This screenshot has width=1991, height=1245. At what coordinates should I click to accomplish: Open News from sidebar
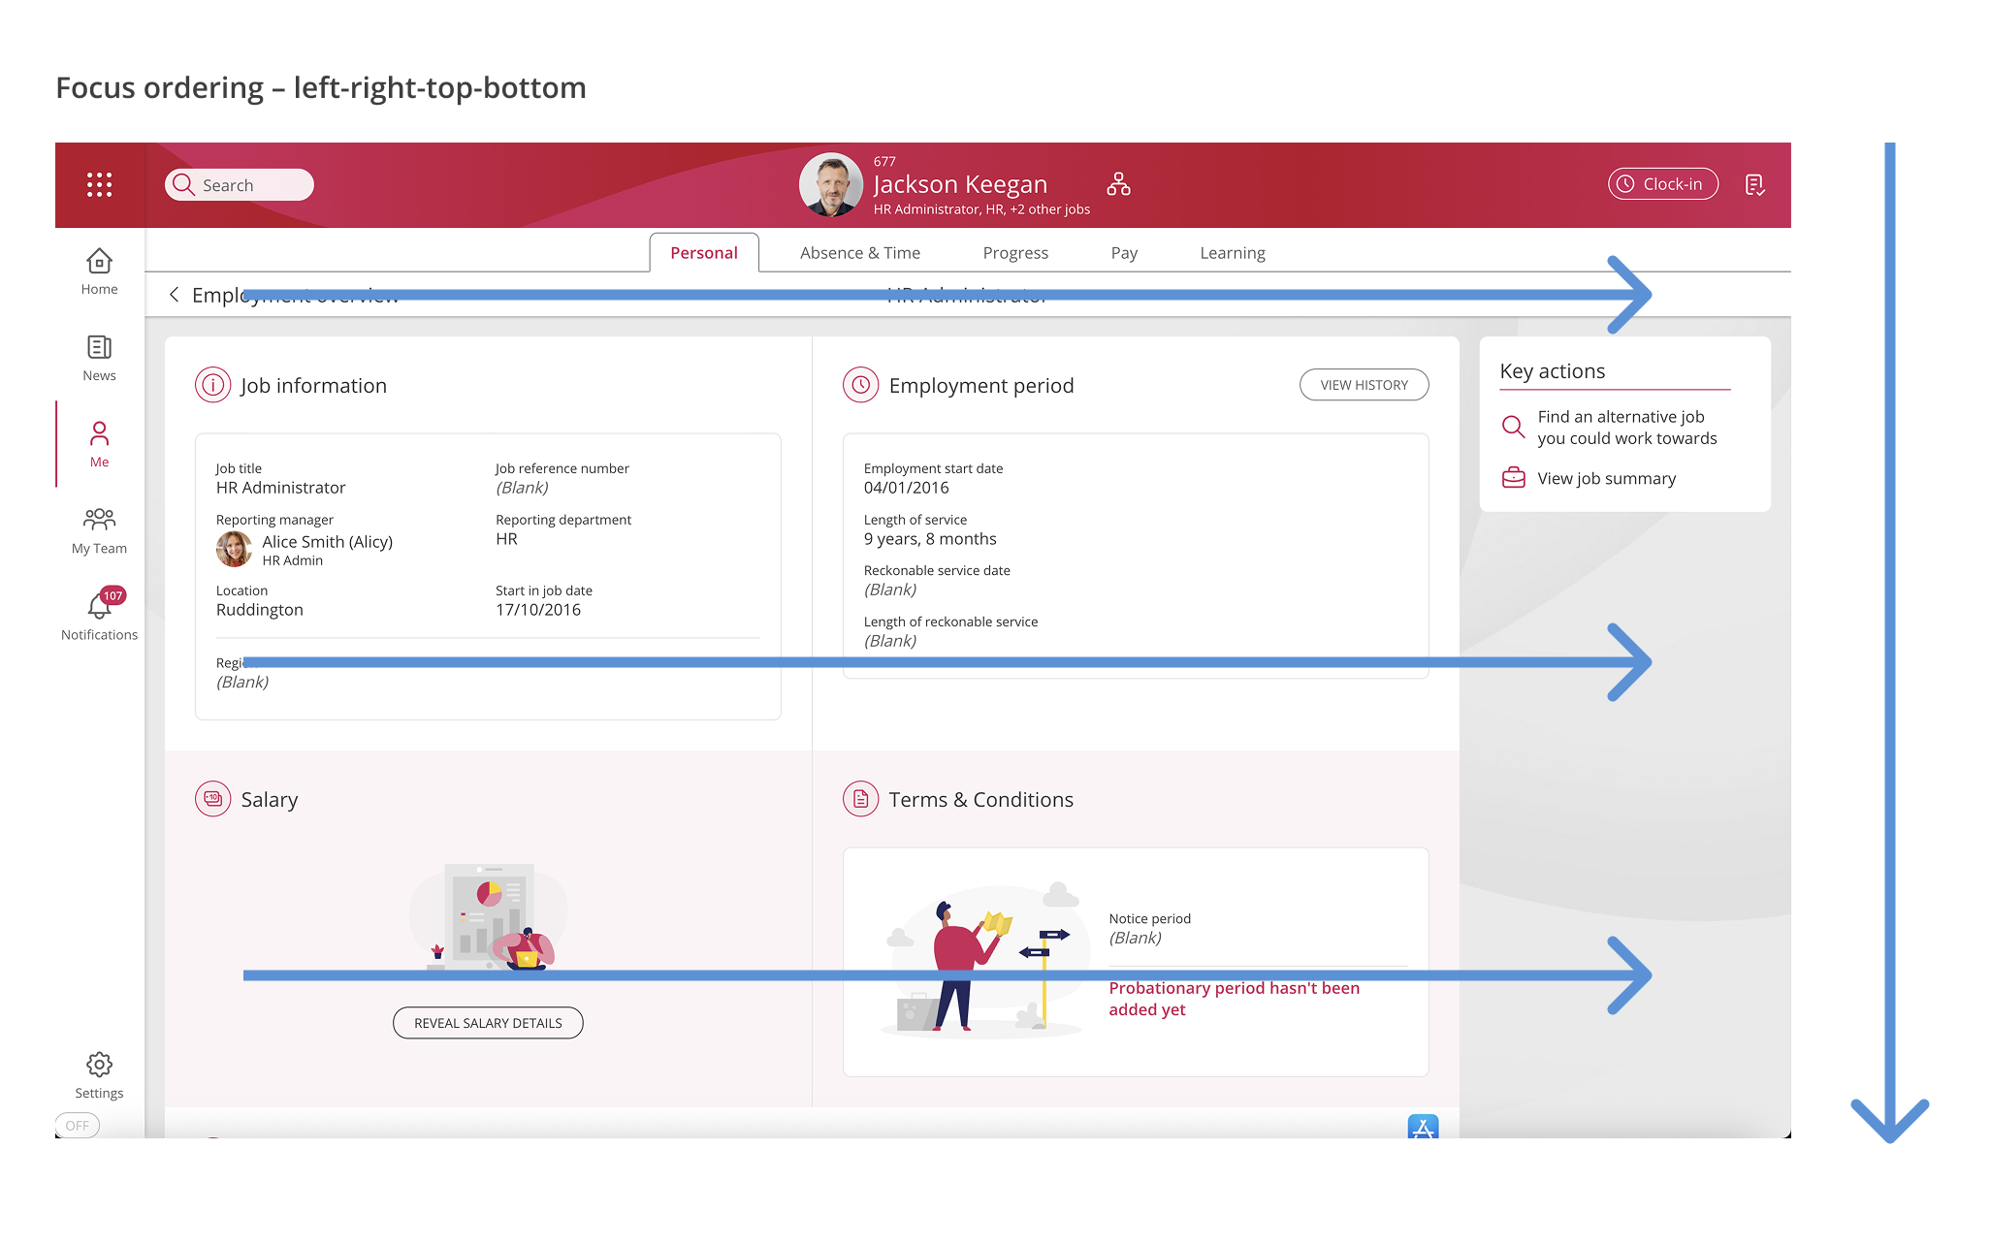[x=99, y=358]
